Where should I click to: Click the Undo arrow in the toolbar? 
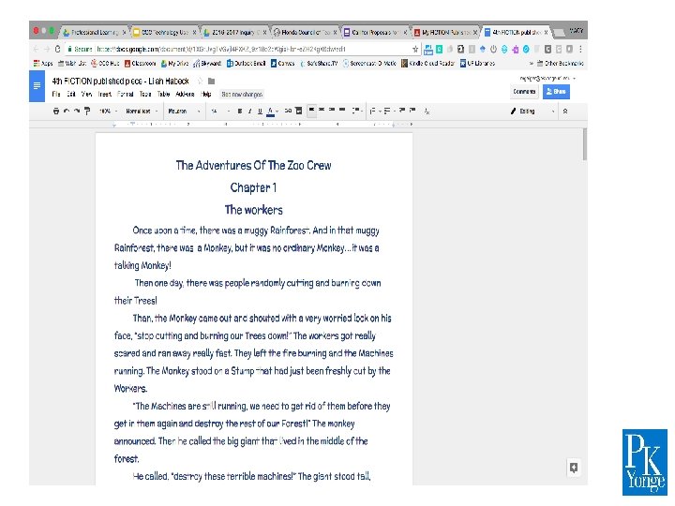(67, 111)
